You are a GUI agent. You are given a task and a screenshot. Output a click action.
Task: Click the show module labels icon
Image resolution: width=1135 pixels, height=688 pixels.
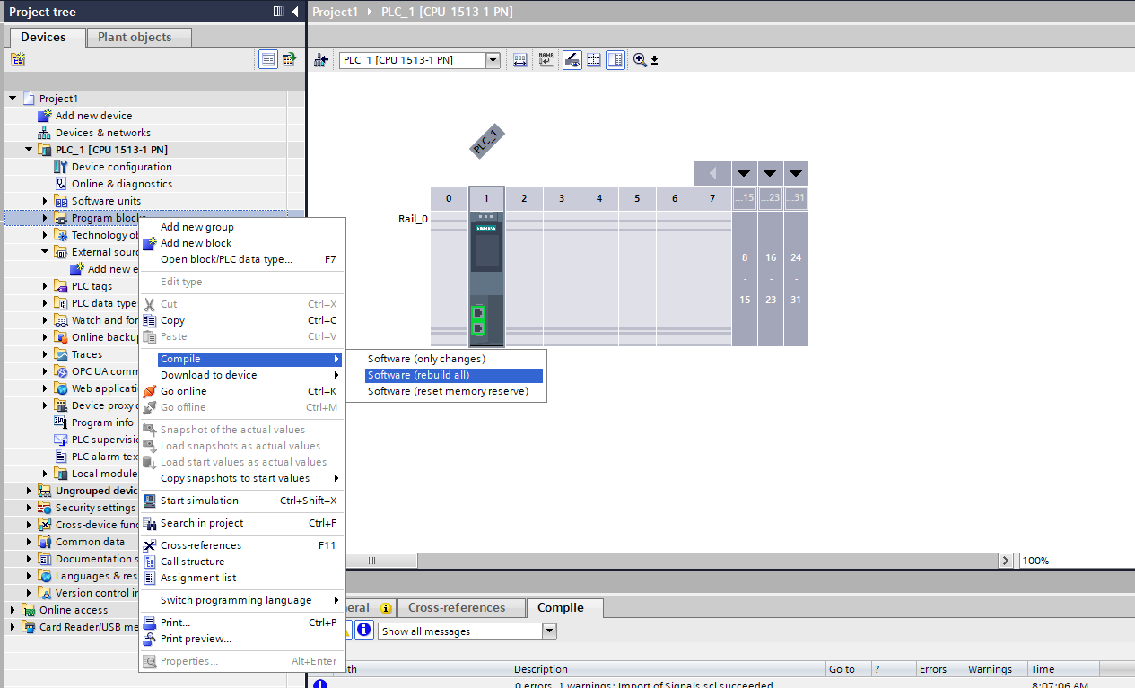tap(520, 60)
